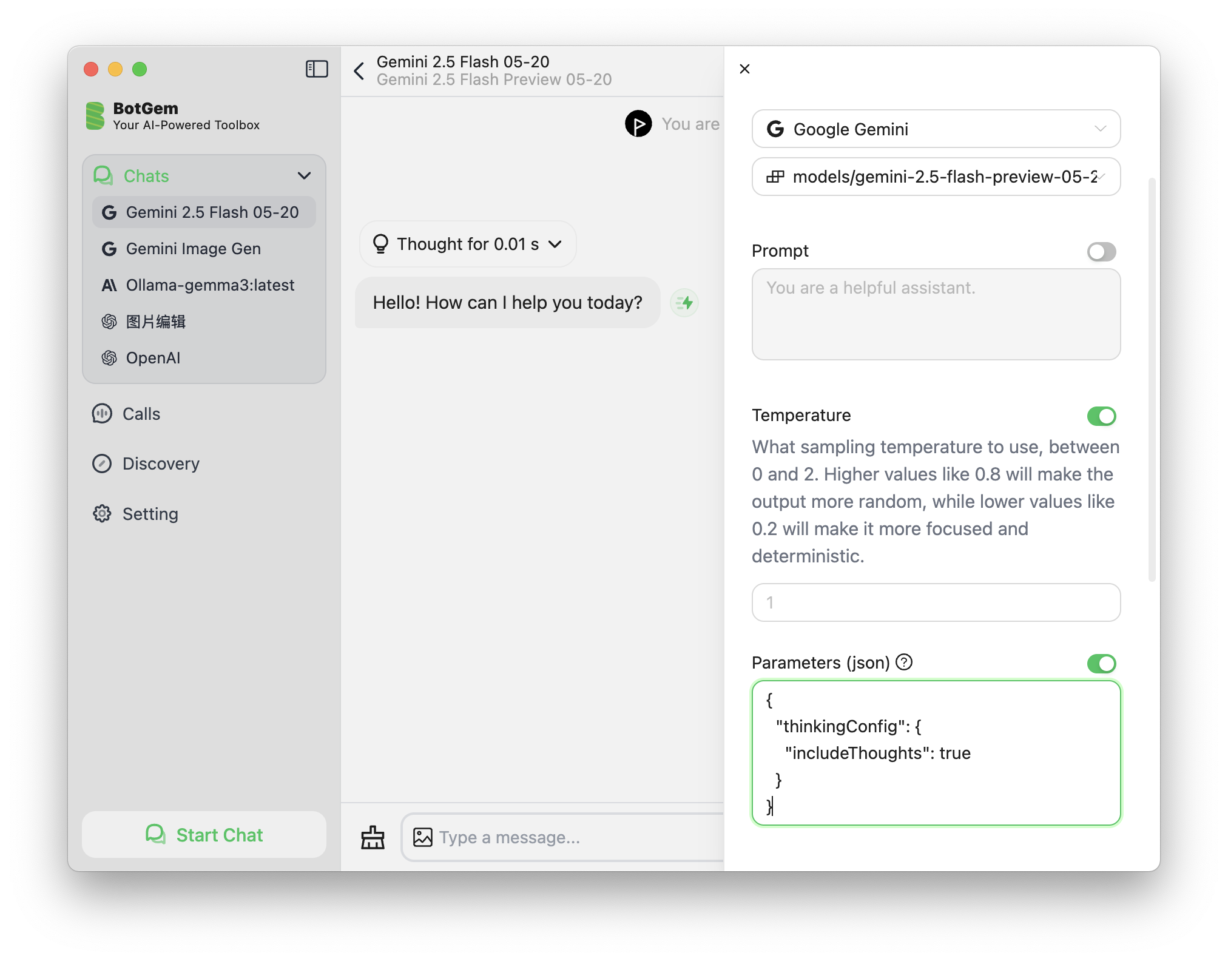This screenshot has height=961, width=1228.
Task: Attach an image using the picture icon
Action: point(423,837)
